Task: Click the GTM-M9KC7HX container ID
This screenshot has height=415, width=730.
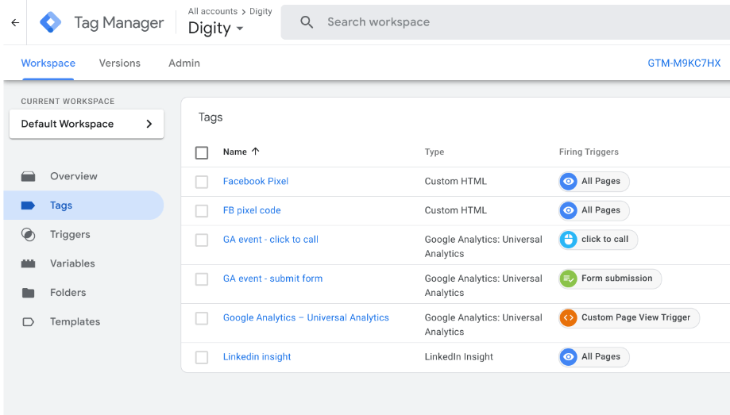Action: pyautogui.click(x=684, y=63)
